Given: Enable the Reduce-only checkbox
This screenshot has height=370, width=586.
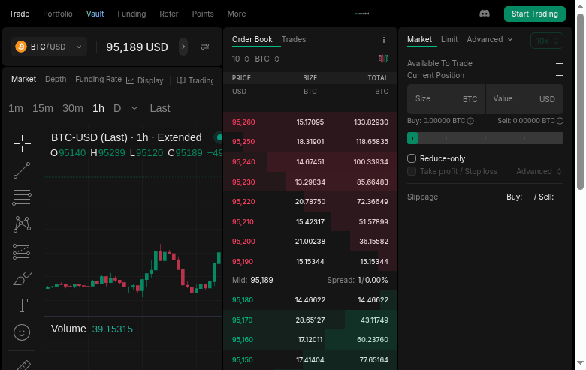Looking at the screenshot, I should click(x=412, y=158).
